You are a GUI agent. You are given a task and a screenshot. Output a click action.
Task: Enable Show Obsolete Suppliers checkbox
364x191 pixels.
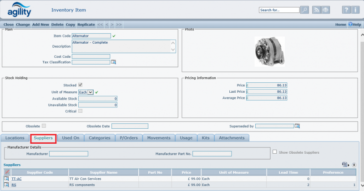[x=274, y=152]
